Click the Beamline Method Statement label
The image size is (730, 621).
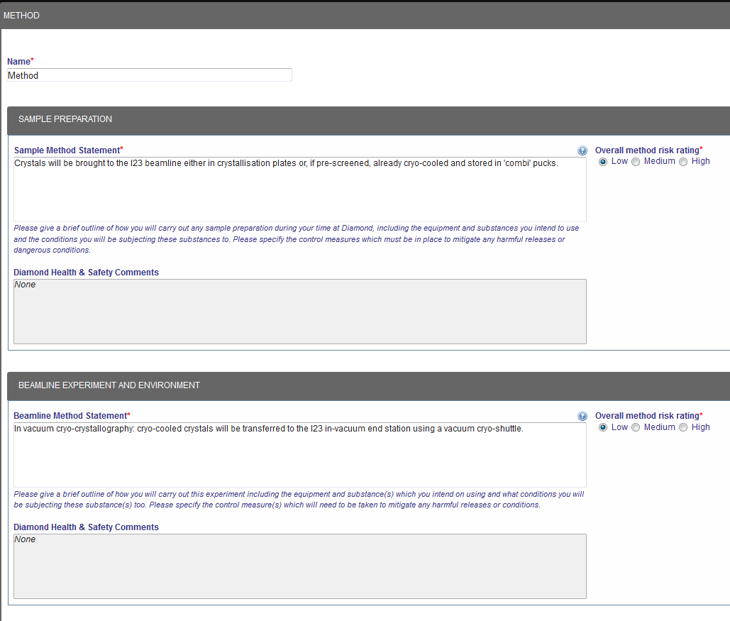click(x=70, y=416)
